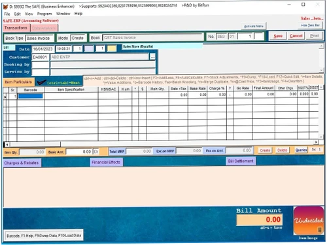Click the Book GST Sales Invoice field
The height and width of the screenshot is (245, 327).
click(152, 37)
